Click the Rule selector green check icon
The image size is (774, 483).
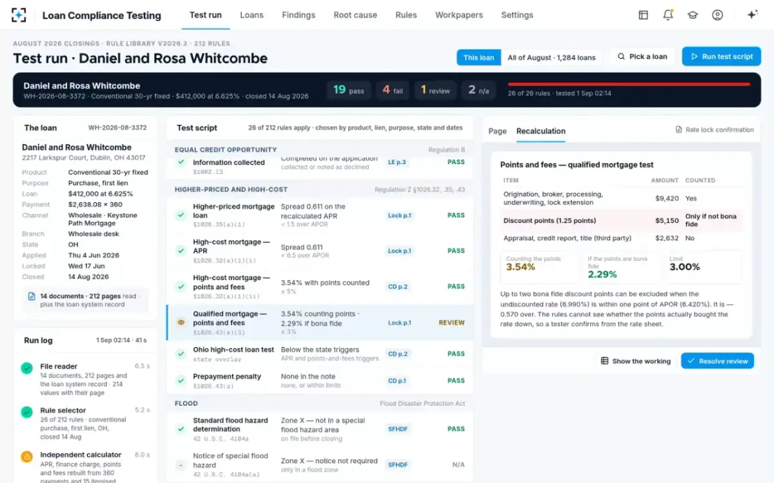click(26, 412)
